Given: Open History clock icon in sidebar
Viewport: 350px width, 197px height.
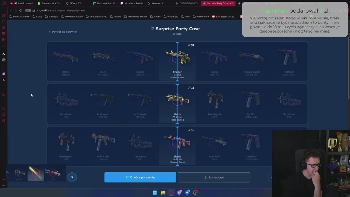Looking at the screenshot, I should pos(4,109).
